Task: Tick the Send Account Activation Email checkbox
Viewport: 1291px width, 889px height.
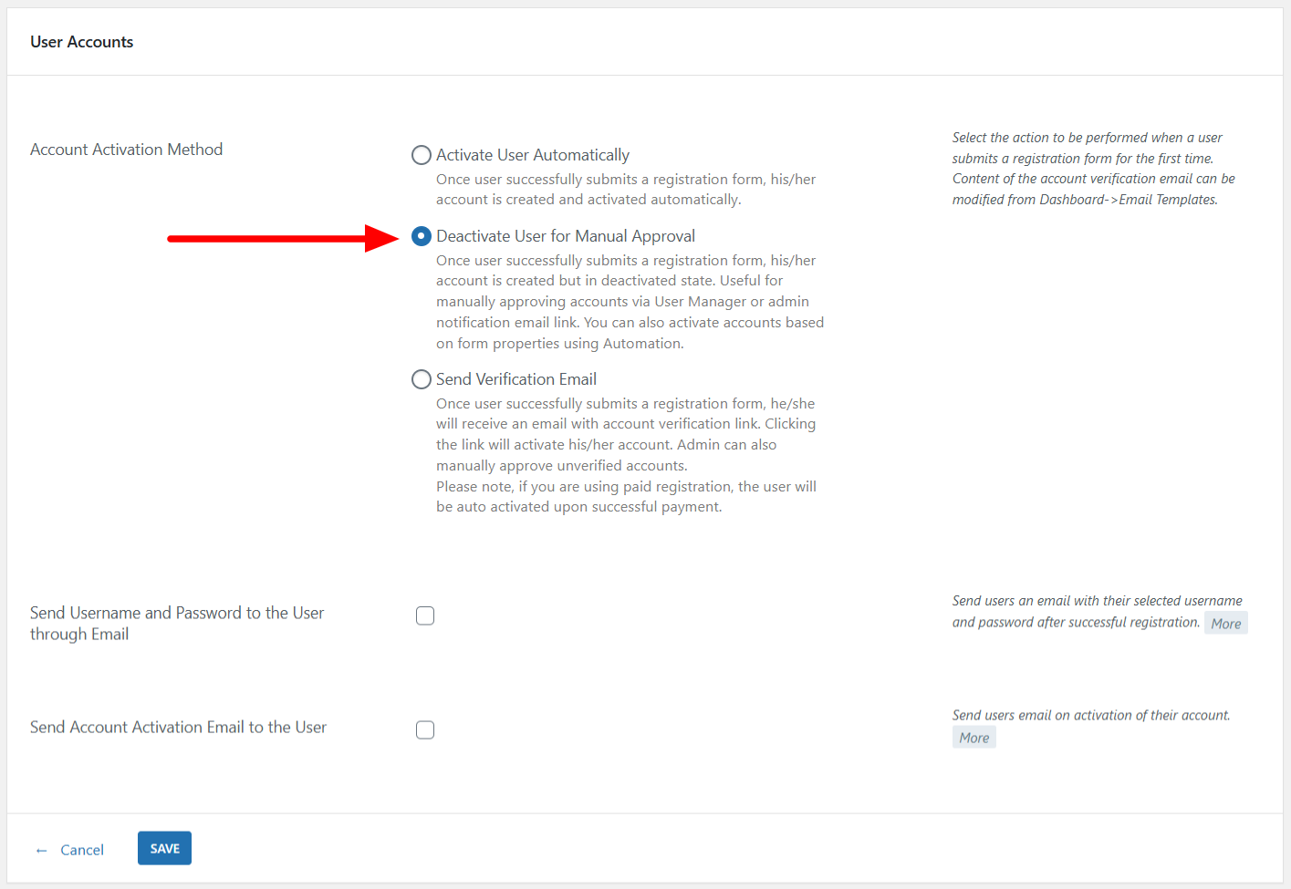Action: tap(425, 730)
